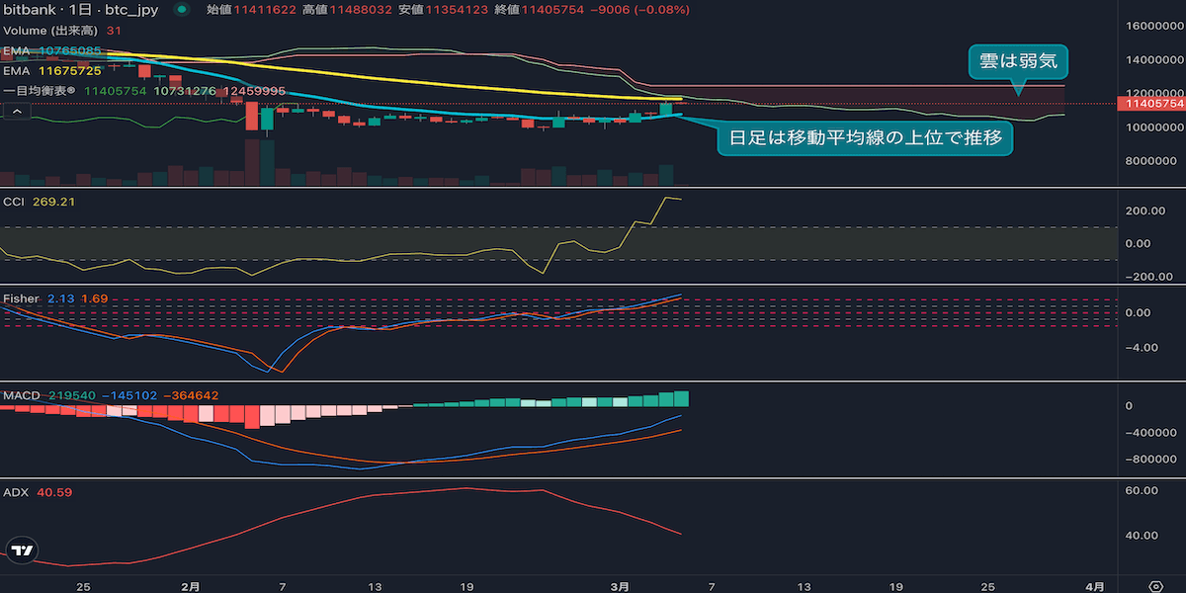Collapse the indicator legend with chevron arrow
Image resolution: width=1186 pixels, height=593 pixels.
[x=16, y=113]
